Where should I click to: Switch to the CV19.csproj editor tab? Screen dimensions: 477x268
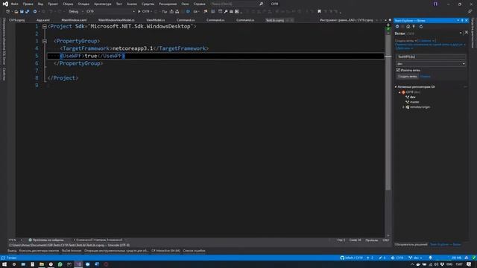coord(16,20)
